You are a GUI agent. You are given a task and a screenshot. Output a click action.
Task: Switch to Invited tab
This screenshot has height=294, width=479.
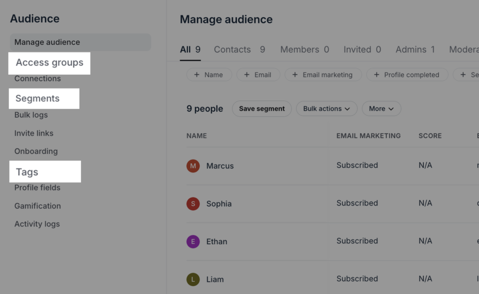(x=362, y=50)
